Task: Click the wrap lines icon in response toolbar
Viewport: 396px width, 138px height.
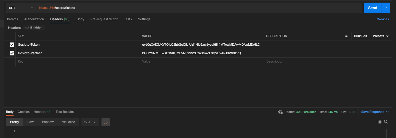Action: click(x=106, y=122)
